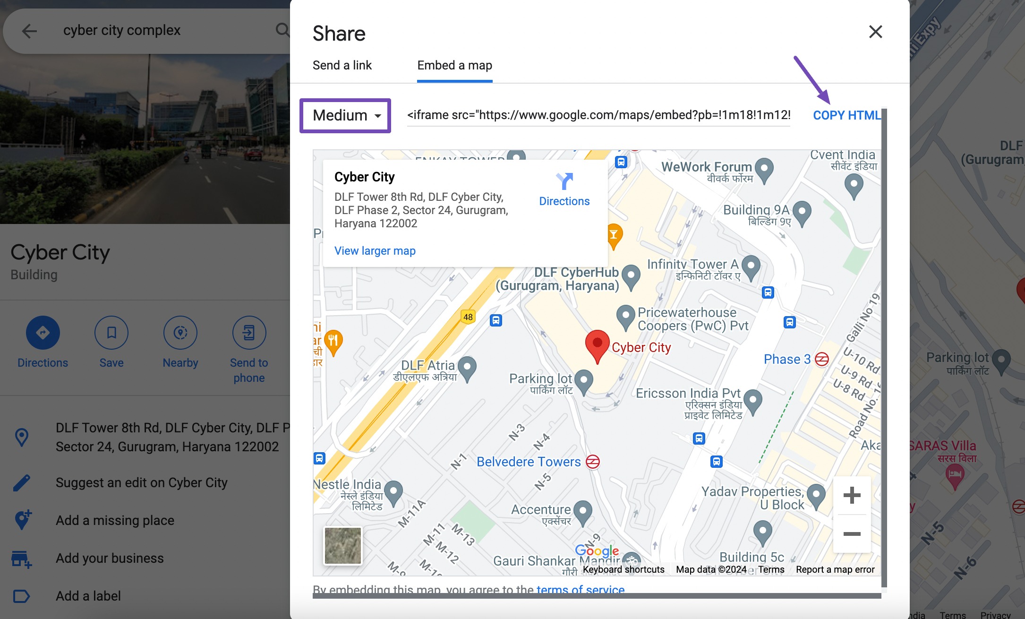Click the WeWork Forum map marker

[x=764, y=170]
